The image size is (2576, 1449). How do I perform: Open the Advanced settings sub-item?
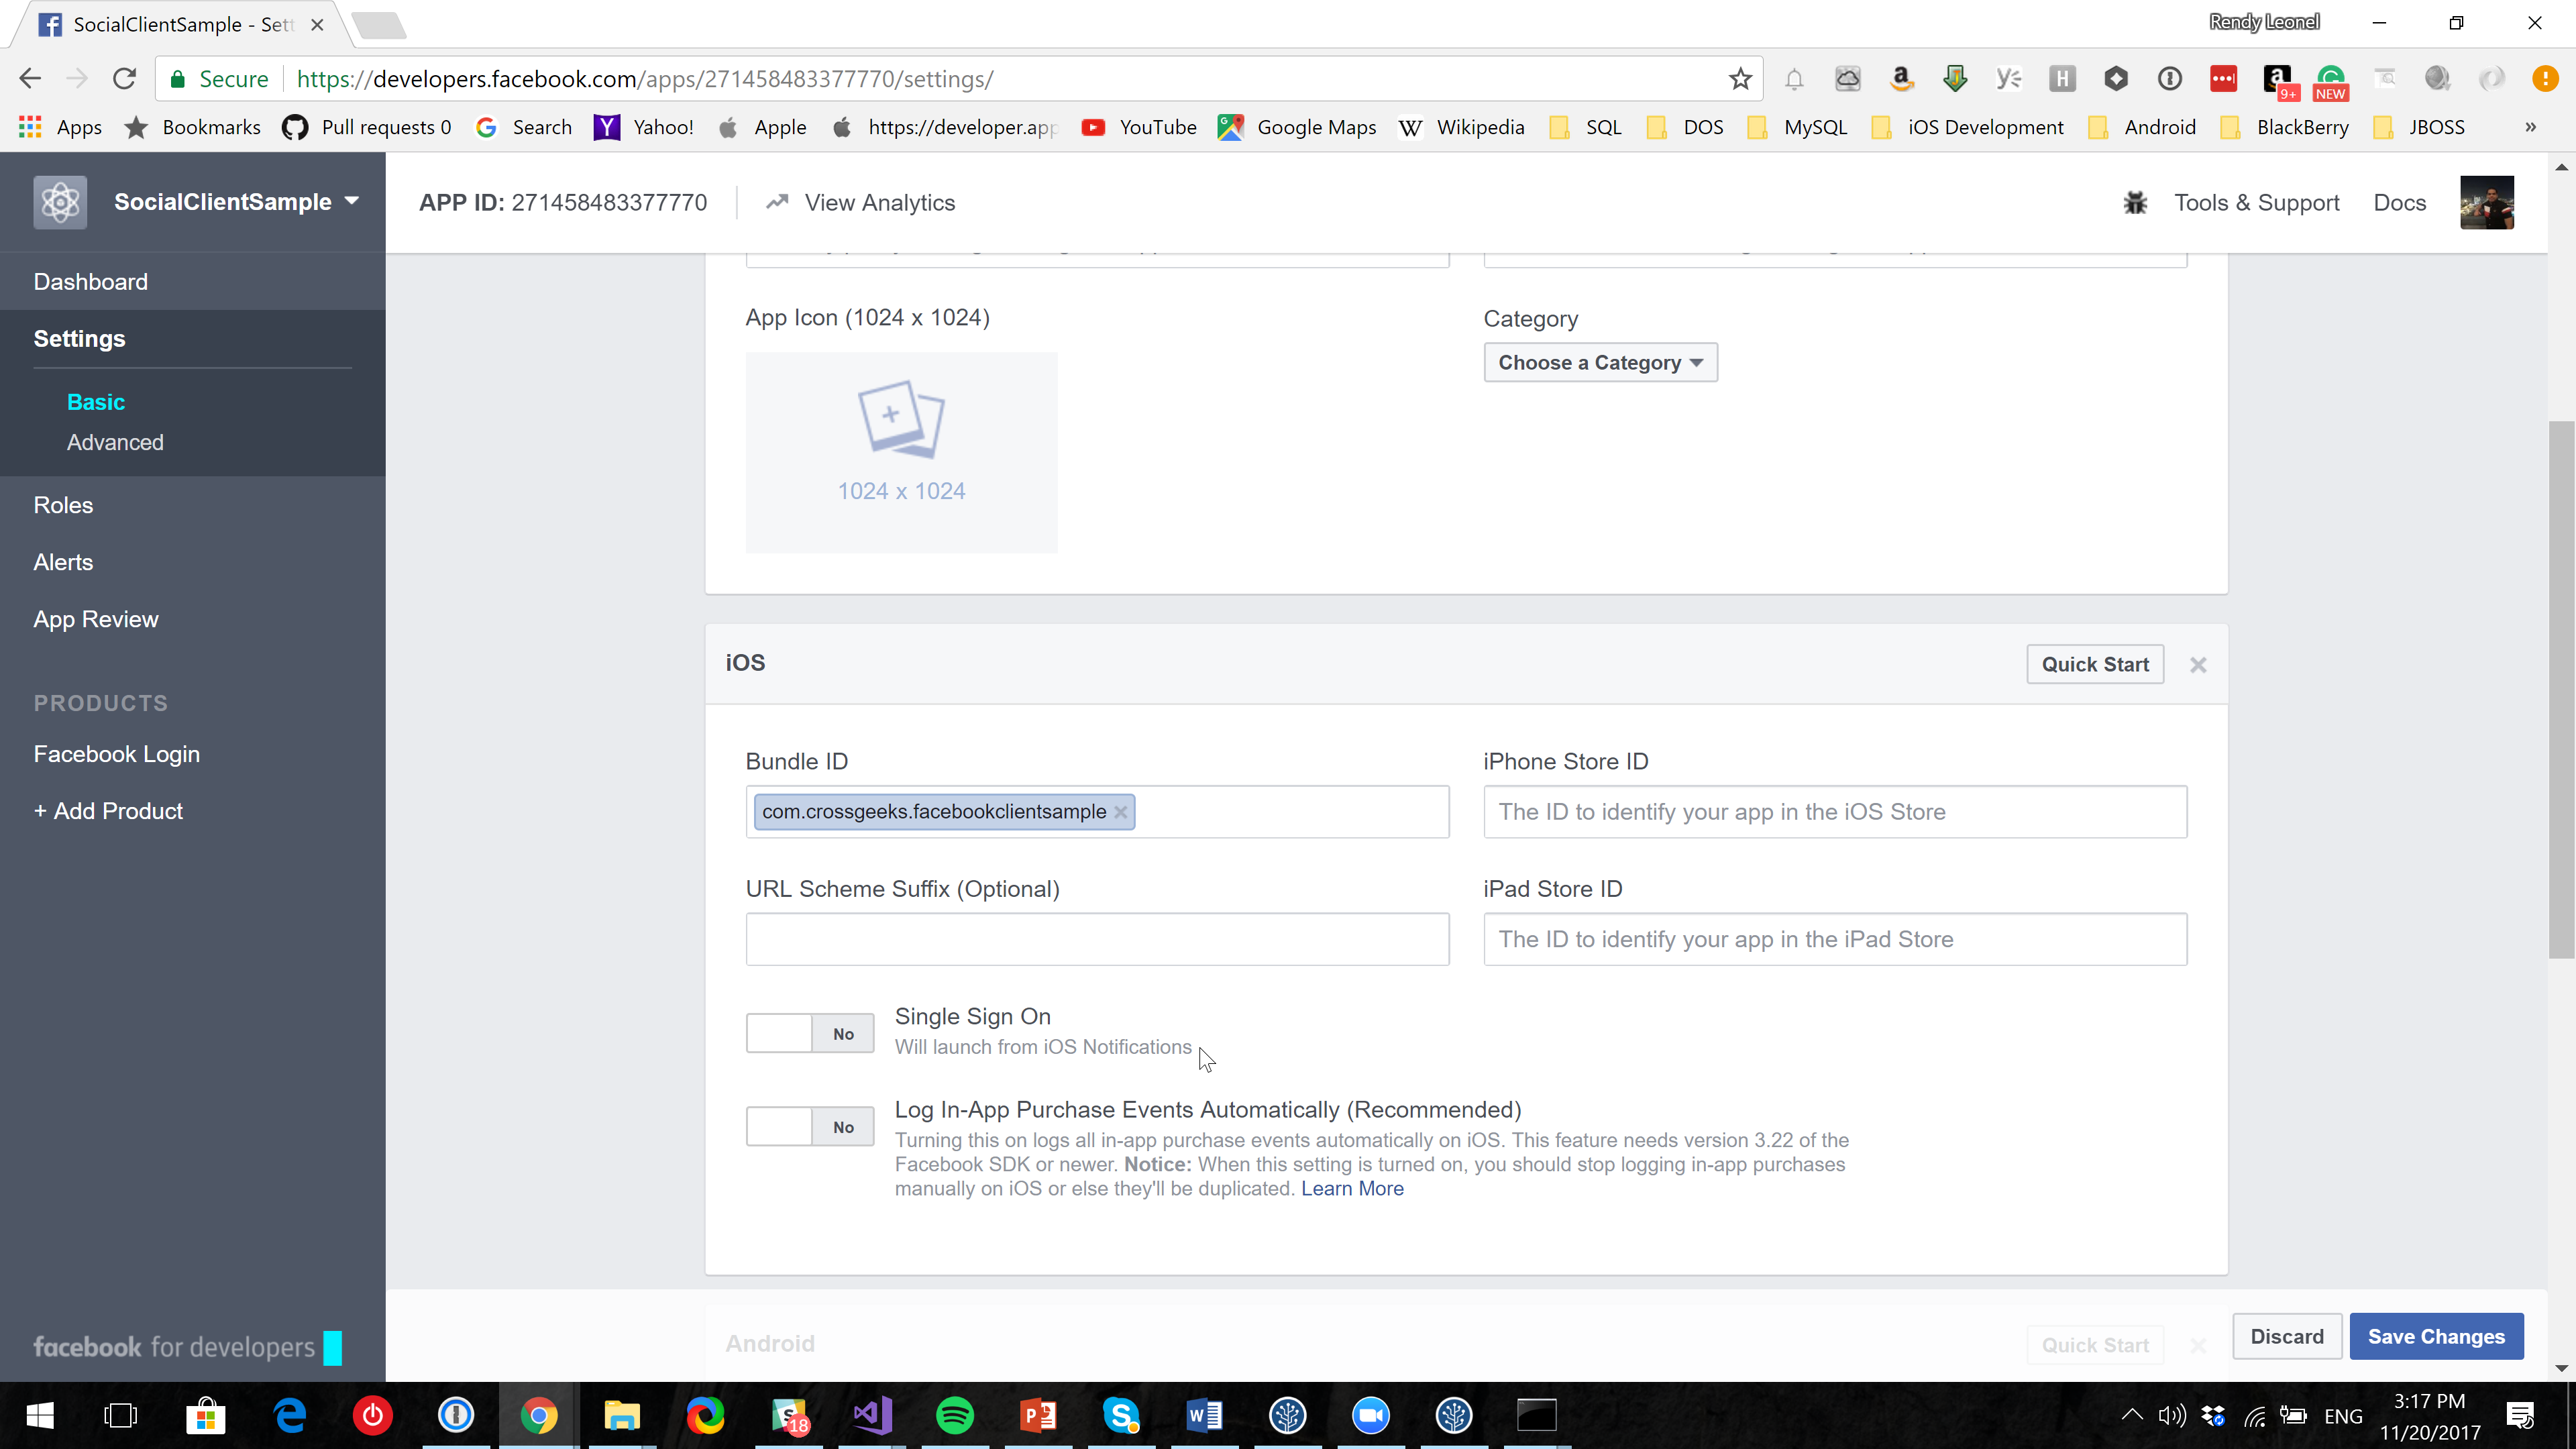coord(115,442)
